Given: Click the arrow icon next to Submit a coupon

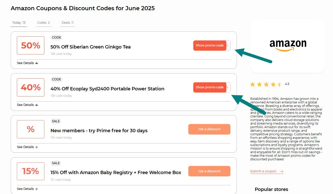Looking at the screenshot, I should point(281,172).
